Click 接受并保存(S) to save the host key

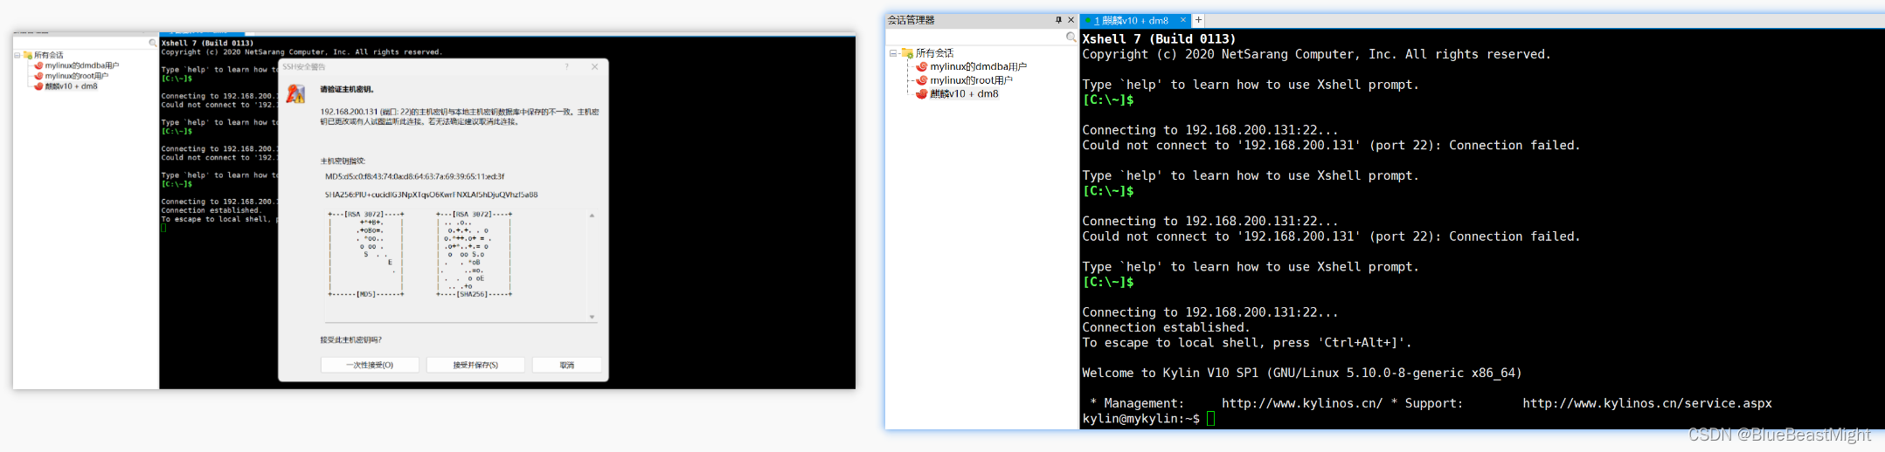[475, 365]
